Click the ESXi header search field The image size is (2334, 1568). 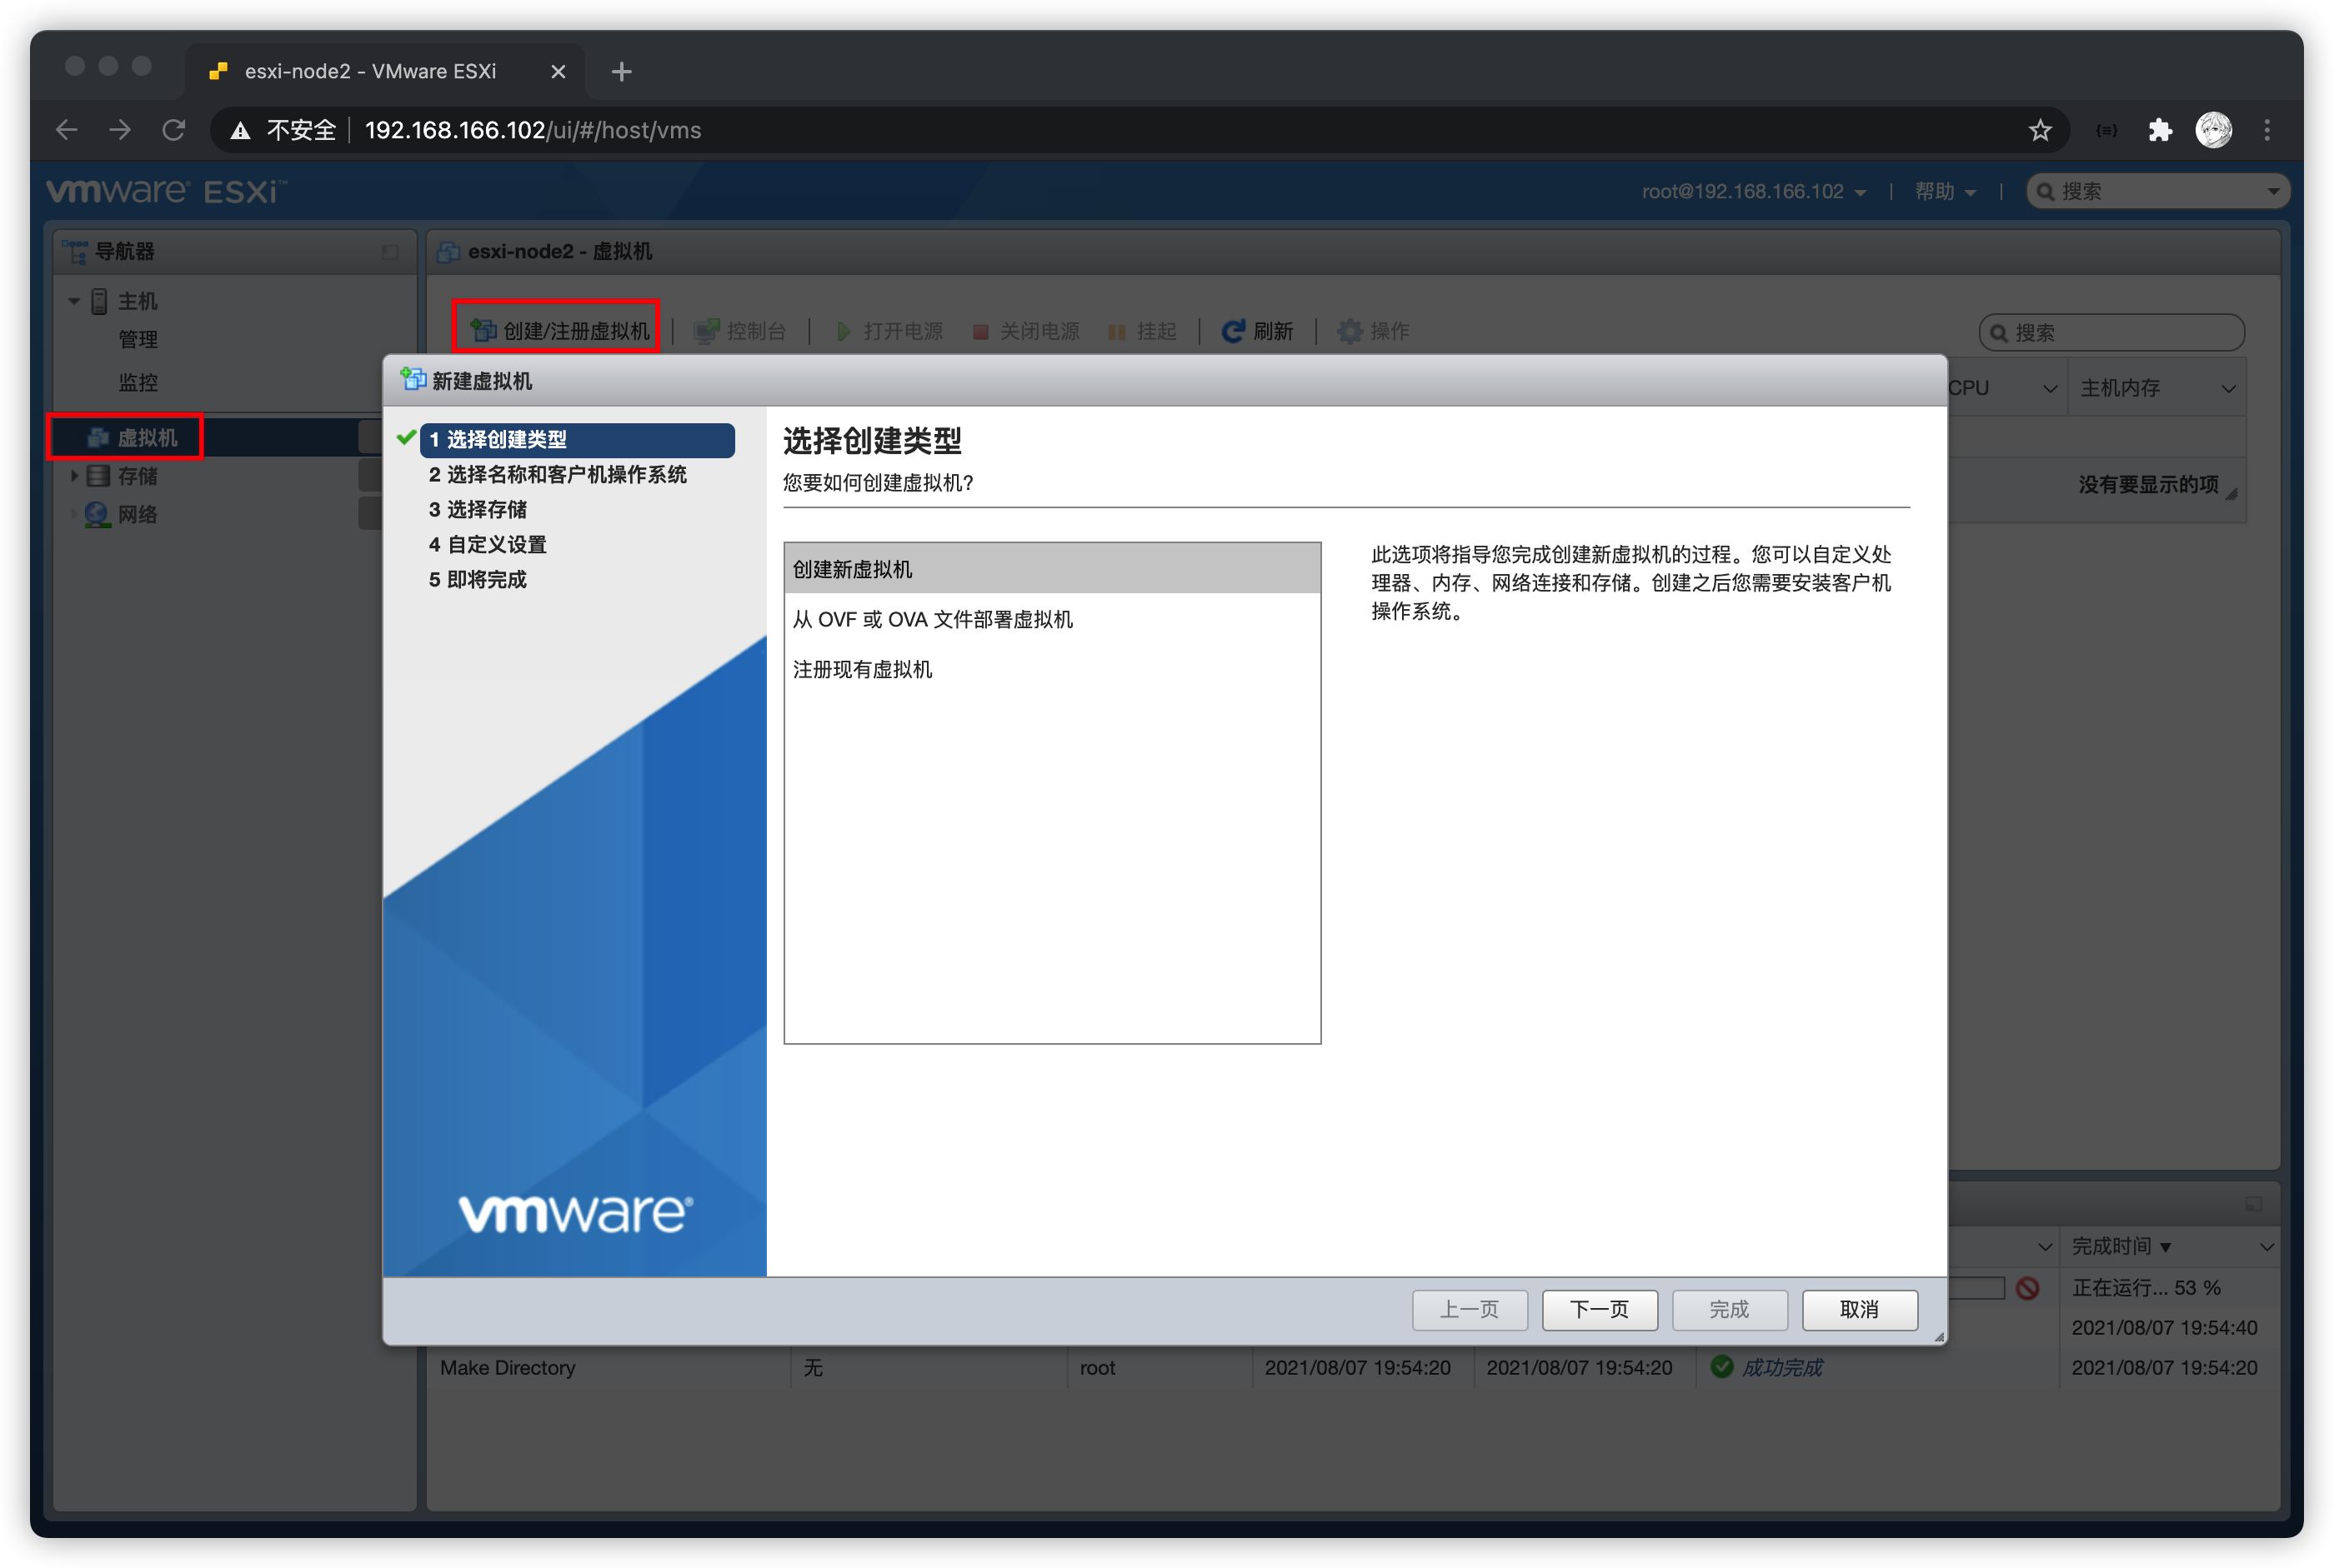tap(2151, 192)
